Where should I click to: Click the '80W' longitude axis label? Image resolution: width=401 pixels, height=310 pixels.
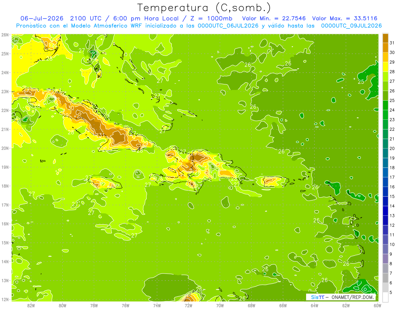(x=62, y=305)
